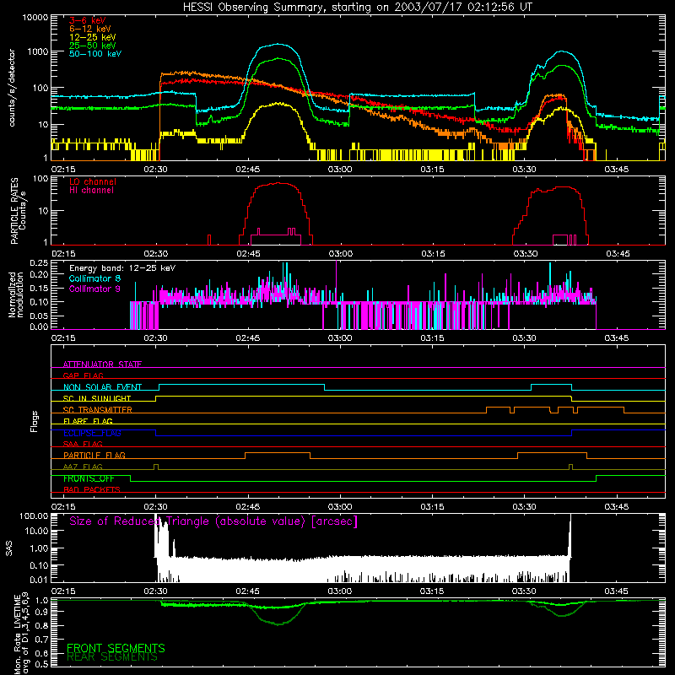The height and width of the screenshot is (675, 675).
Task: Select the '03:45' time label under SAS panel
Action: pos(617,591)
